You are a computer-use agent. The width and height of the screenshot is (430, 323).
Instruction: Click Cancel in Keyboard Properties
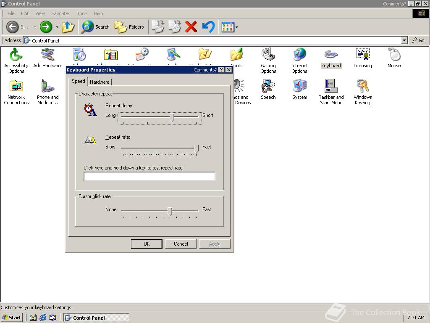click(x=181, y=244)
